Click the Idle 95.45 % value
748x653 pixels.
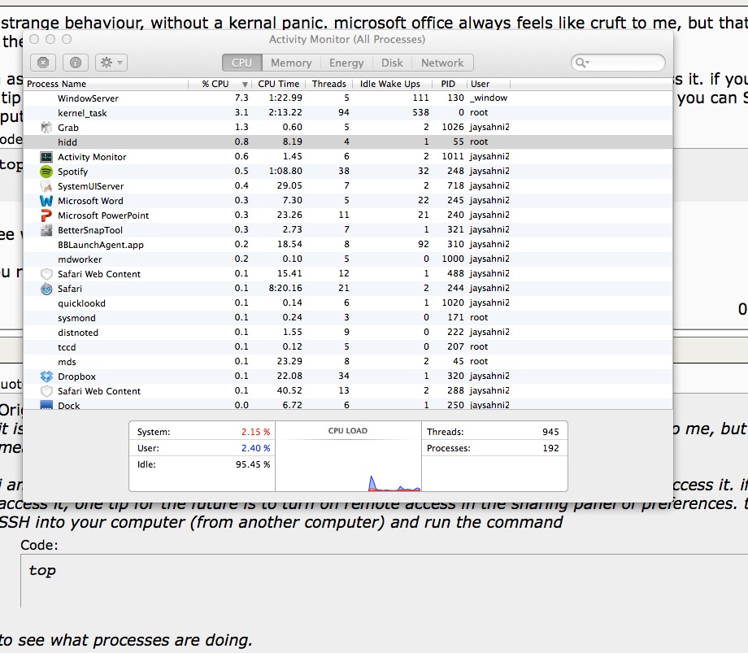252,464
